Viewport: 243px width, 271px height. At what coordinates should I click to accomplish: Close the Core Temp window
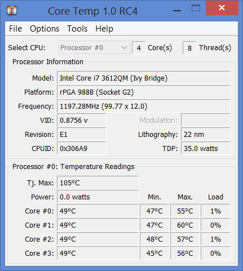point(222,8)
